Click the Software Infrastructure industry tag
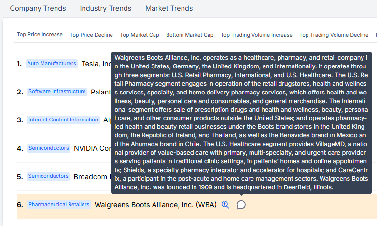Image resolution: width=377 pixels, height=226 pixels. click(x=57, y=92)
